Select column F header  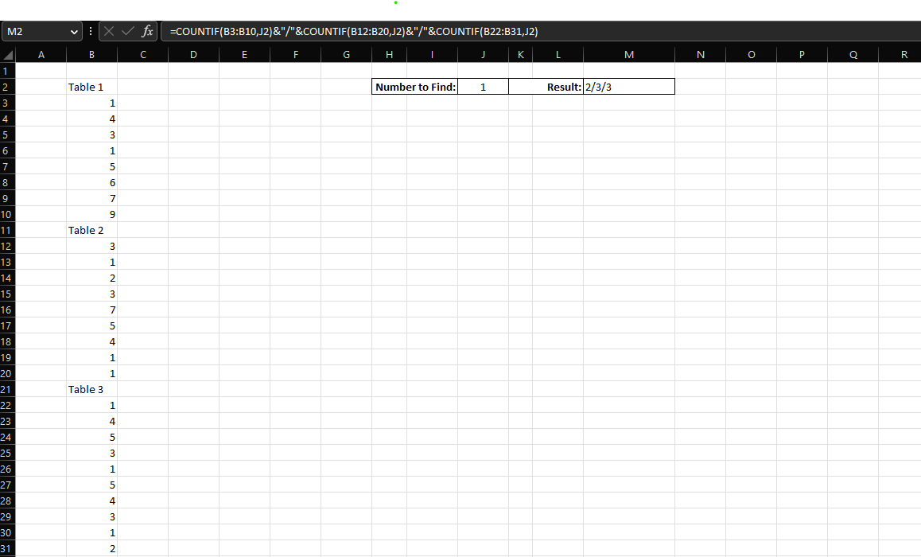[x=295, y=55]
